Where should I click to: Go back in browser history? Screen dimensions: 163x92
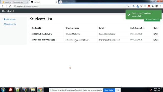click(3, 6)
